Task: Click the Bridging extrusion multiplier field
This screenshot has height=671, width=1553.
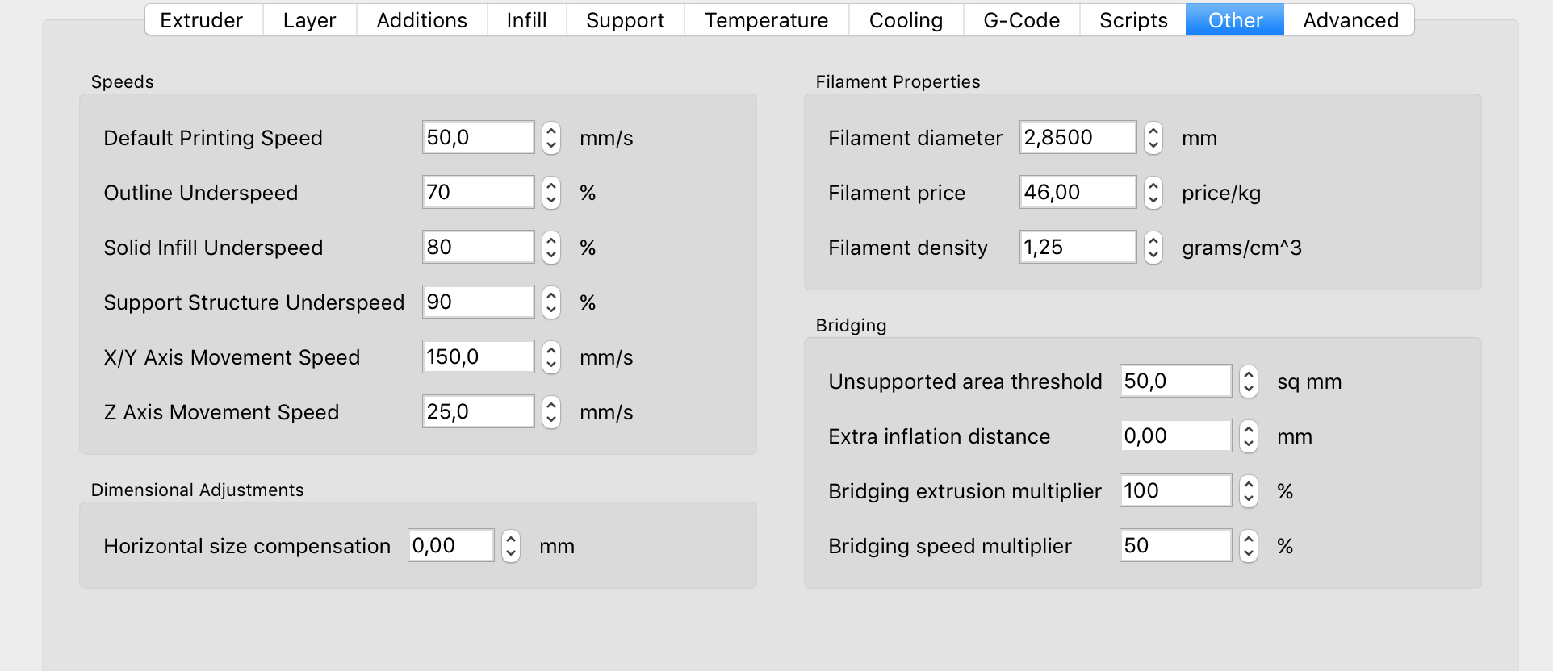Action: click(1175, 491)
